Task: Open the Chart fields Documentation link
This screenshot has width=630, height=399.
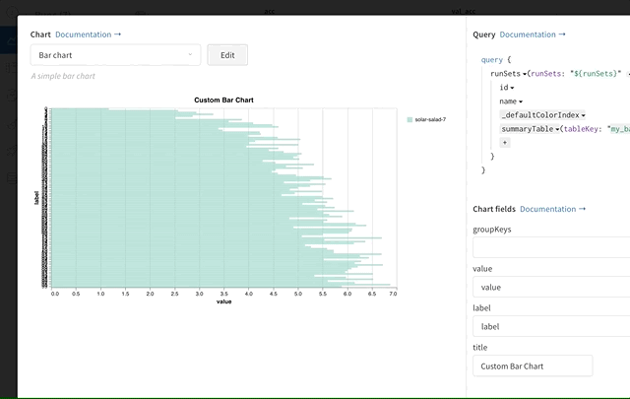Action: click(552, 209)
